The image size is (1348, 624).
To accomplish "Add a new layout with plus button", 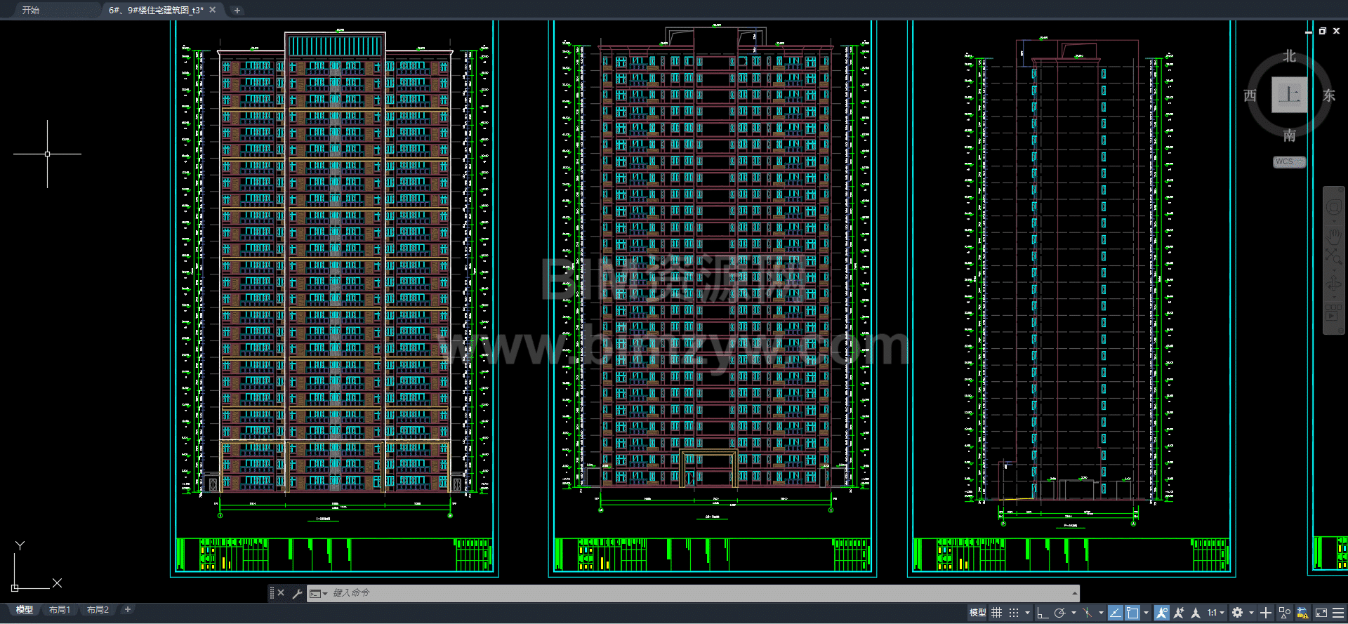I will (x=128, y=610).
